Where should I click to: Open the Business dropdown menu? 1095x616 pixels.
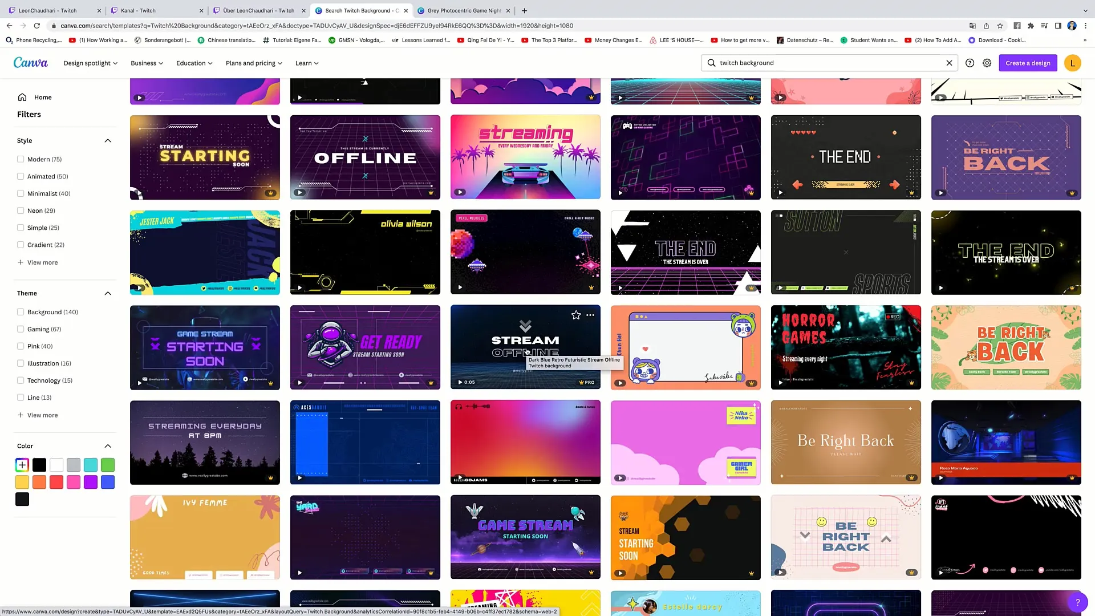pyautogui.click(x=147, y=63)
